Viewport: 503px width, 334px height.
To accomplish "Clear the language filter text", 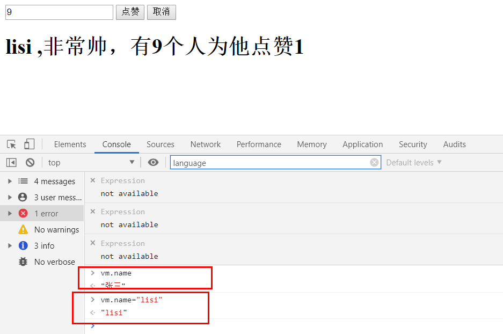I will coord(374,163).
